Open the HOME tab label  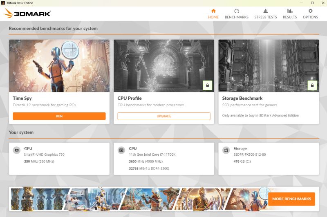tap(213, 17)
